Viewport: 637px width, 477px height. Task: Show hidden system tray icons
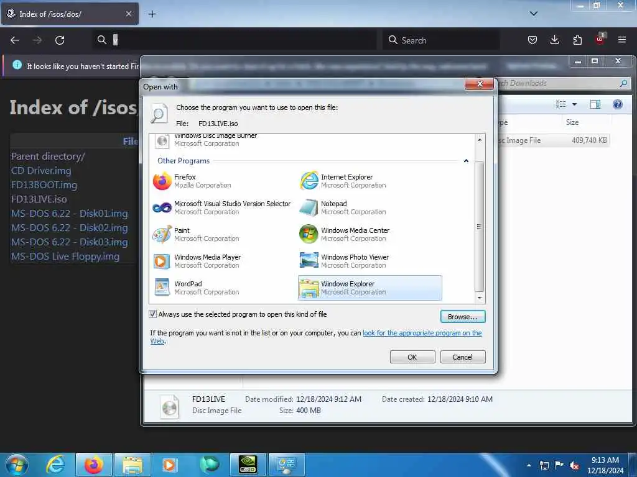[529, 465]
